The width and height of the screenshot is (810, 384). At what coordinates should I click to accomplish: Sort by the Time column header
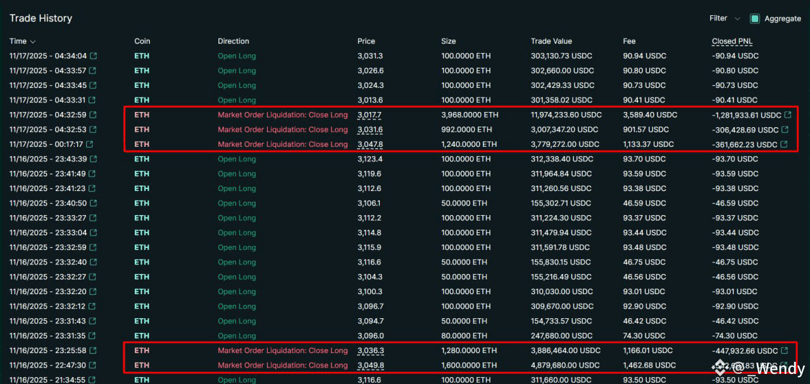coord(22,41)
